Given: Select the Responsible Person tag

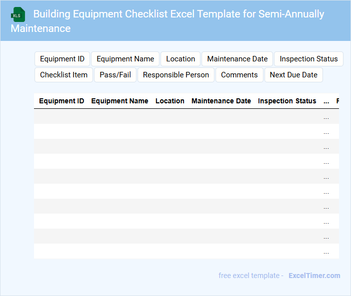Looking at the screenshot, I should point(176,75).
